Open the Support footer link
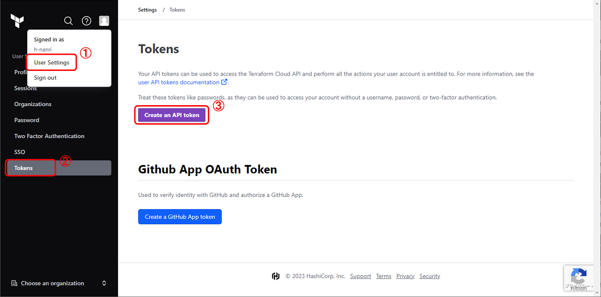Image resolution: width=601 pixels, height=297 pixels. [360, 276]
